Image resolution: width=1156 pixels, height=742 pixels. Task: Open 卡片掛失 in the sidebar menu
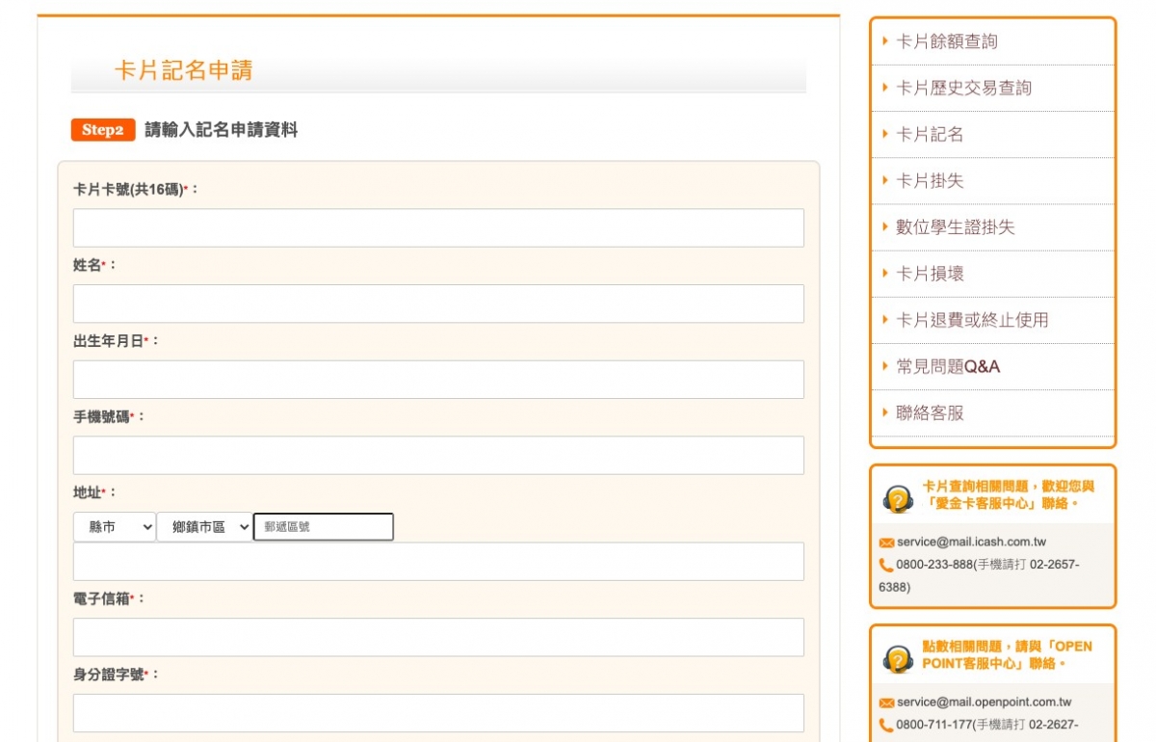point(930,181)
